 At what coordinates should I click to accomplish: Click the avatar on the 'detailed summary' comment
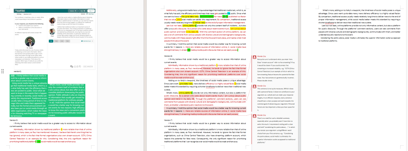coord(254,115)
